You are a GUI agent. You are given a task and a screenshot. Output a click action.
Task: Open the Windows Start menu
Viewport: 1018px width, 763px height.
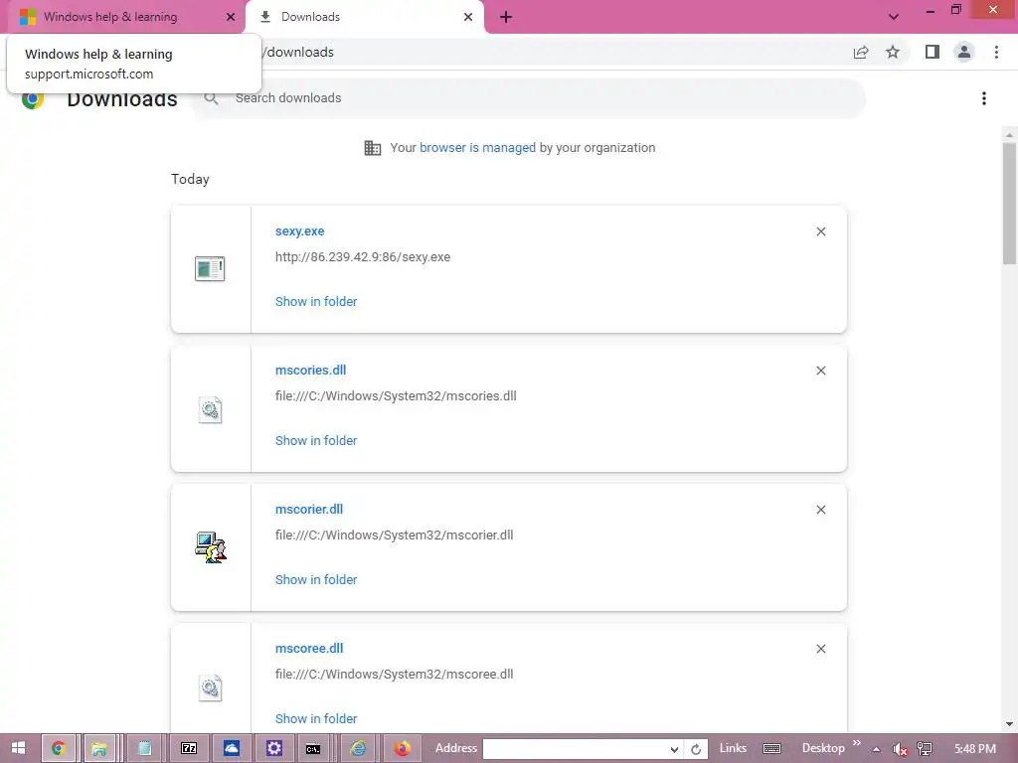[x=18, y=748]
